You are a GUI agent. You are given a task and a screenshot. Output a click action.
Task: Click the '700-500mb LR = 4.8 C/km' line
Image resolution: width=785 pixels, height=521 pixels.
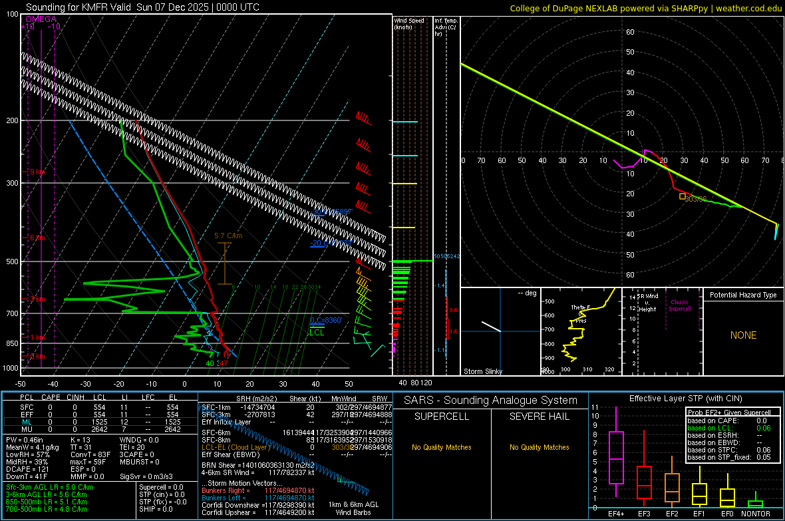[47, 509]
